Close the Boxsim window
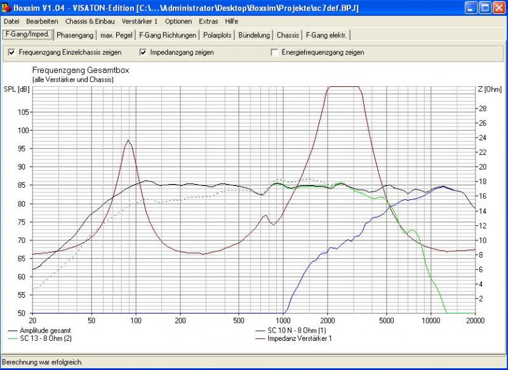 pos(498,8)
